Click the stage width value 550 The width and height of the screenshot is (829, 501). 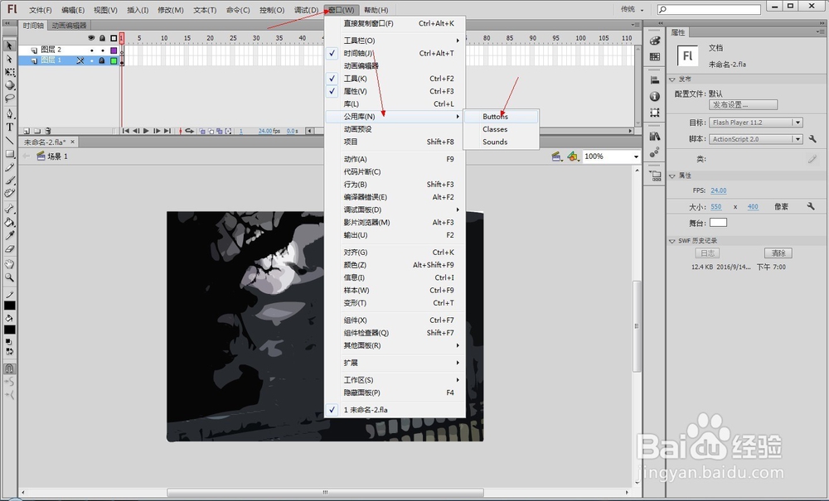click(x=716, y=207)
